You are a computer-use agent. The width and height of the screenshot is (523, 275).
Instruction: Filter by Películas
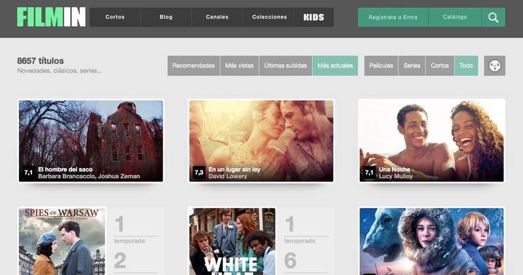[x=381, y=65]
